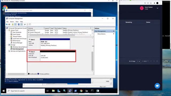
Task: Click the chat bubble button in browser
Action: (x=157, y=86)
